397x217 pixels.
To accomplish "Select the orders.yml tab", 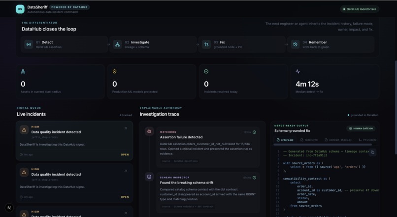I will click(309, 140).
